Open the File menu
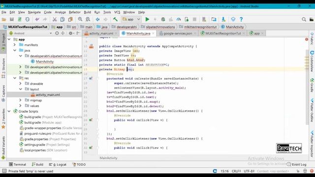This screenshot has width=315, height=177. 4,12
